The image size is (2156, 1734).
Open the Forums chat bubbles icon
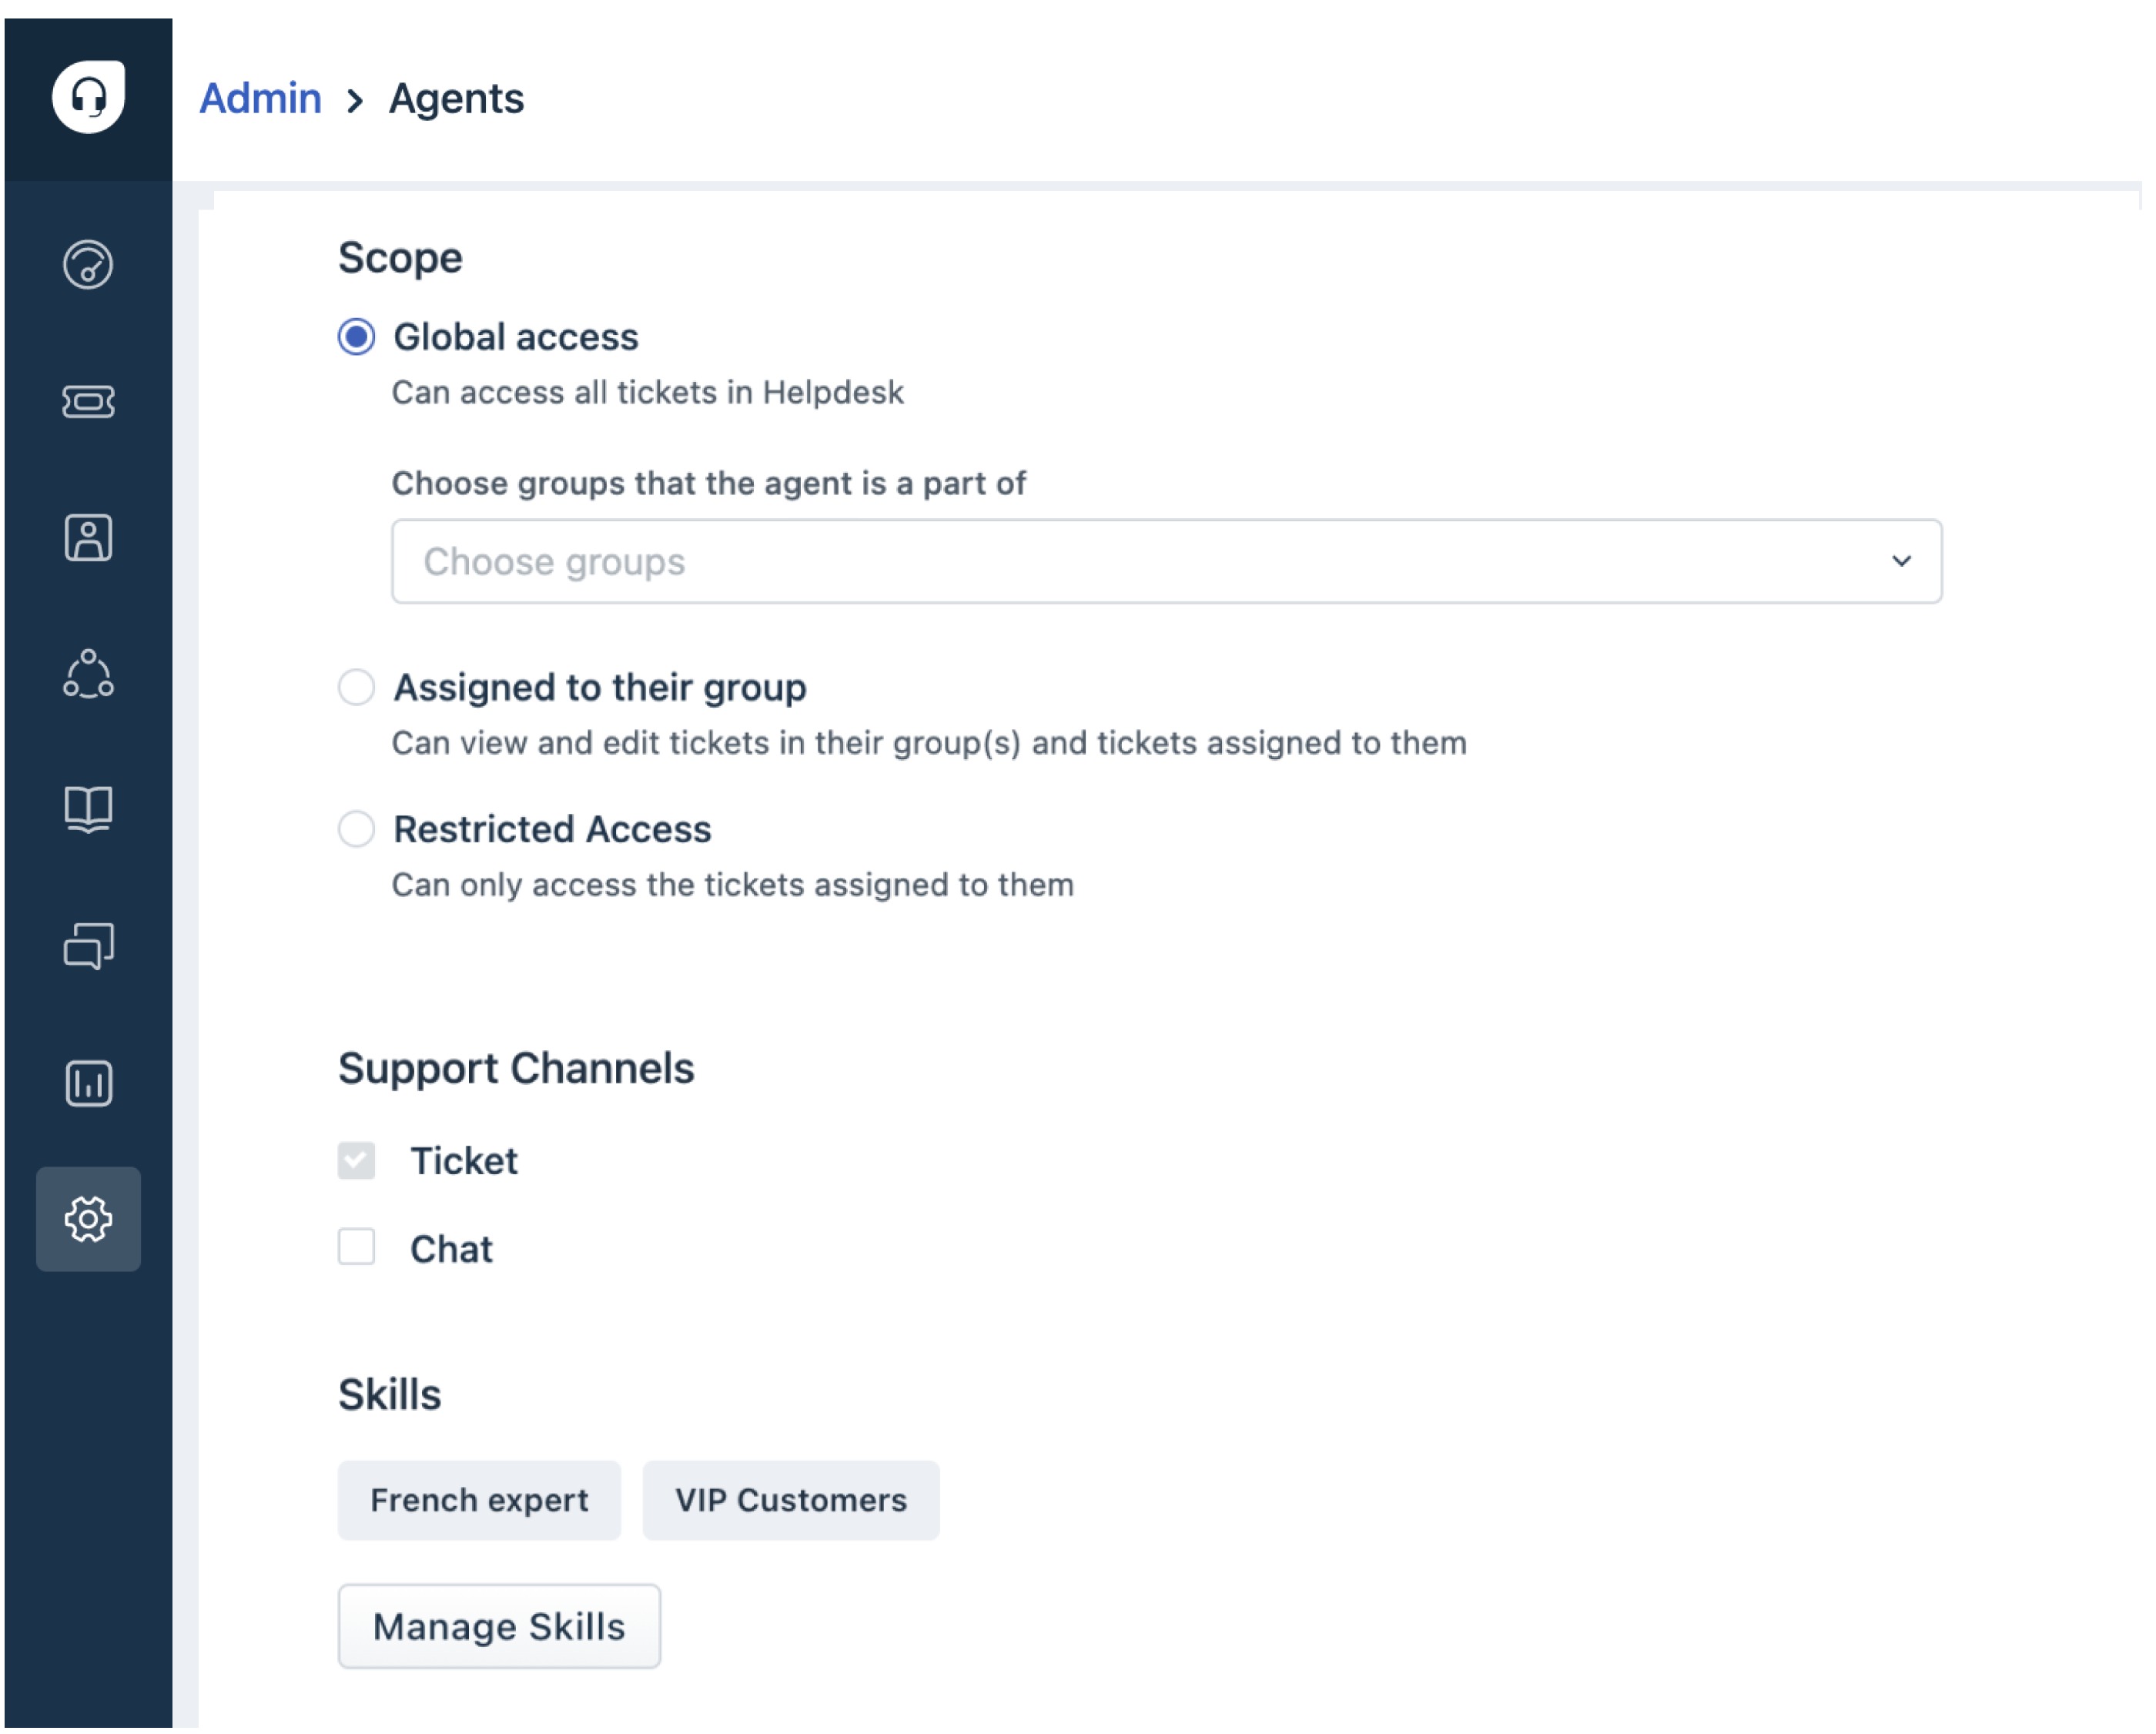click(88, 946)
